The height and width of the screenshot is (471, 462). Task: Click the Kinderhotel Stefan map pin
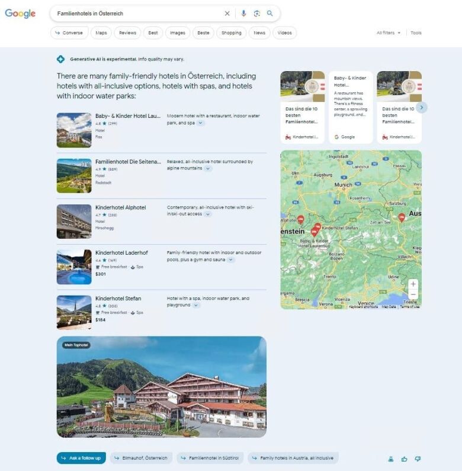tap(318, 227)
